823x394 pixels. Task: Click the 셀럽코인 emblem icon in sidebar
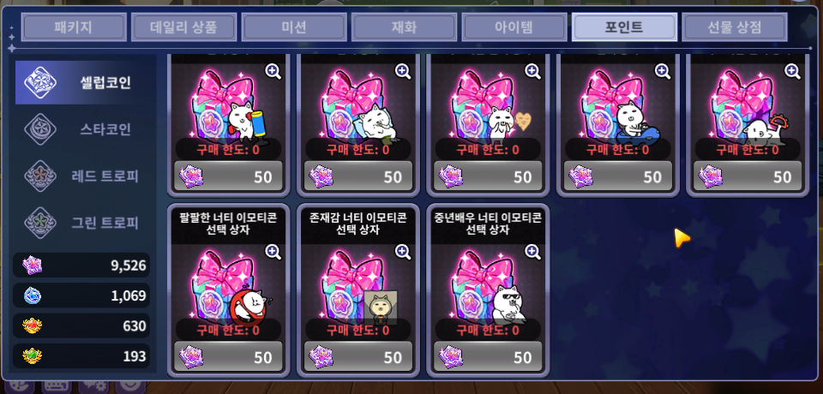click(41, 83)
